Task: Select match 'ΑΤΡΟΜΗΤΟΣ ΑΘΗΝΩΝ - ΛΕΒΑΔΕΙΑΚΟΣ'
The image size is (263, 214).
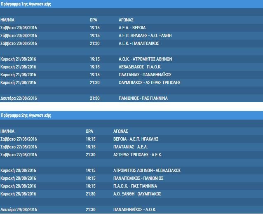Action: [x=147, y=170]
